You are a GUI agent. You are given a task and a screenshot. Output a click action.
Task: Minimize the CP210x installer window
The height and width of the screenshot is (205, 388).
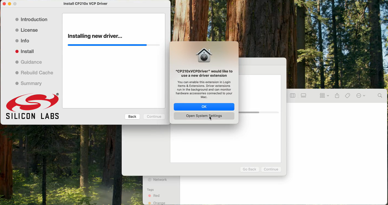tap(10, 4)
